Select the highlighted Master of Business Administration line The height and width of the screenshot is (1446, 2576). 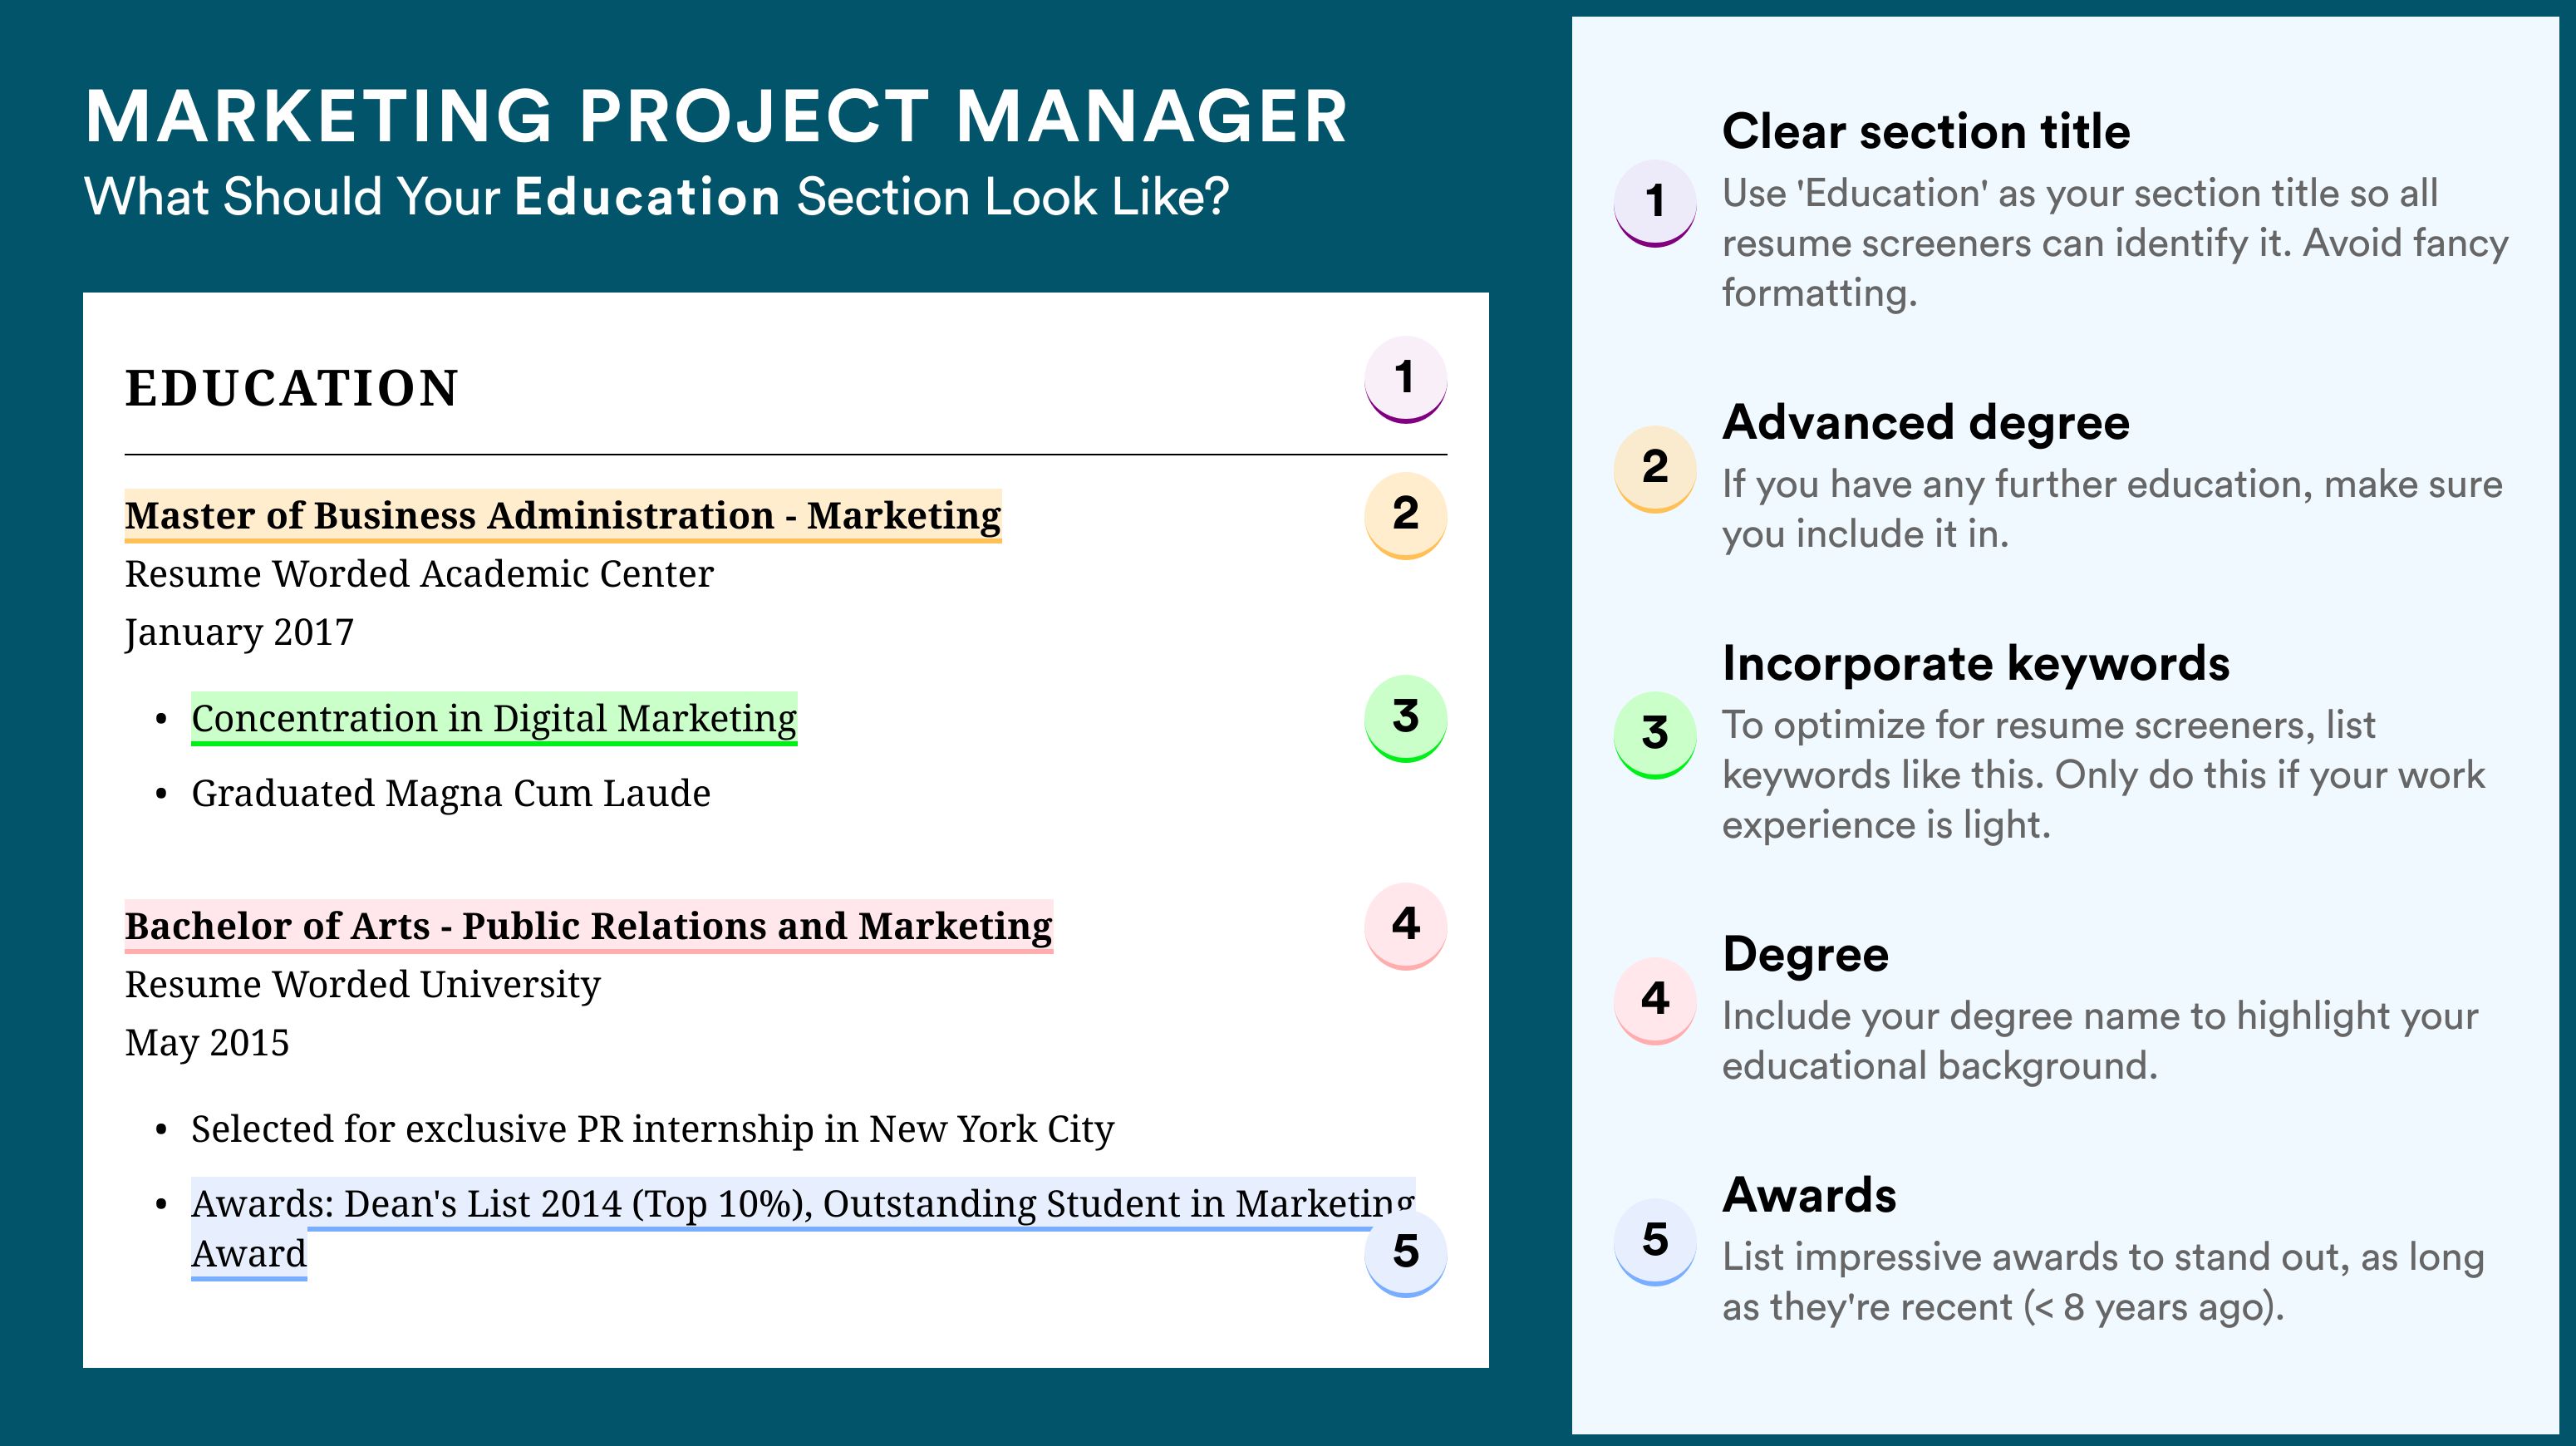[x=563, y=516]
